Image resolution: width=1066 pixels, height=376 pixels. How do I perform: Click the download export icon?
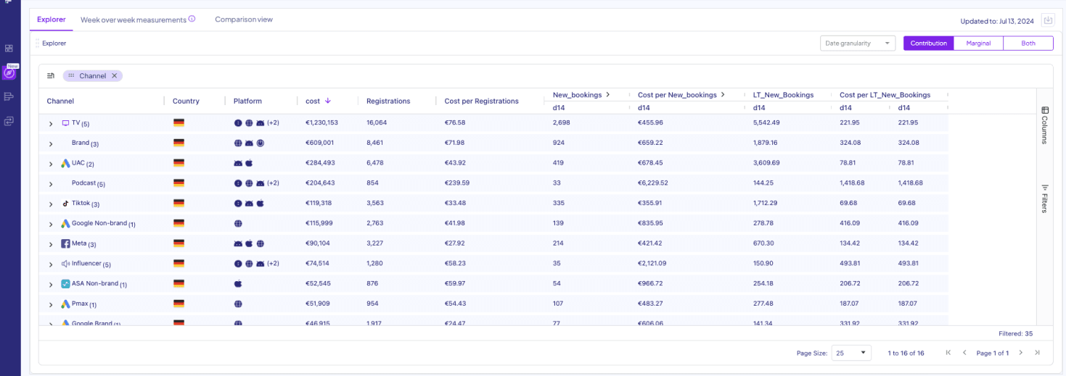click(1047, 20)
